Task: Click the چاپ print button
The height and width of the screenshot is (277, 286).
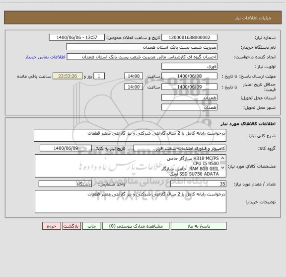Action: tap(91, 226)
